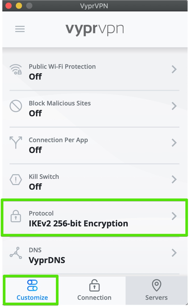Click the Public Wi-Fi Protection icon
Image resolution: width=189 pixels, height=306 pixels.
(x=16, y=69)
